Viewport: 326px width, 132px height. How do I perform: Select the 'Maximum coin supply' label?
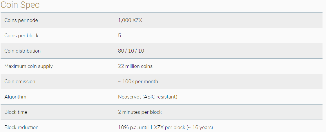point(28,66)
